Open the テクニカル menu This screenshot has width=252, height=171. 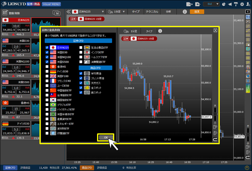(152, 12)
